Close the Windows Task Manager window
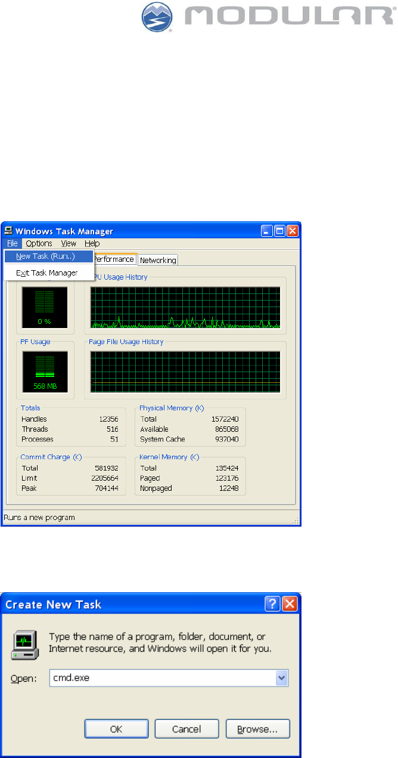Image resolution: width=398 pixels, height=758 pixels. click(293, 231)
